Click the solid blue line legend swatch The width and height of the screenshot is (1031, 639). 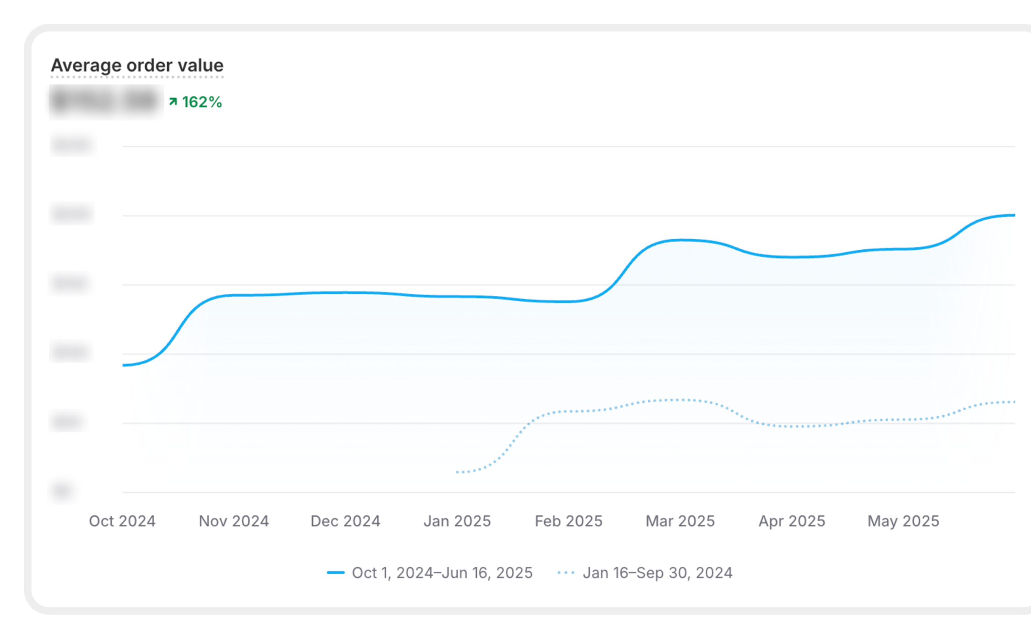335,573
